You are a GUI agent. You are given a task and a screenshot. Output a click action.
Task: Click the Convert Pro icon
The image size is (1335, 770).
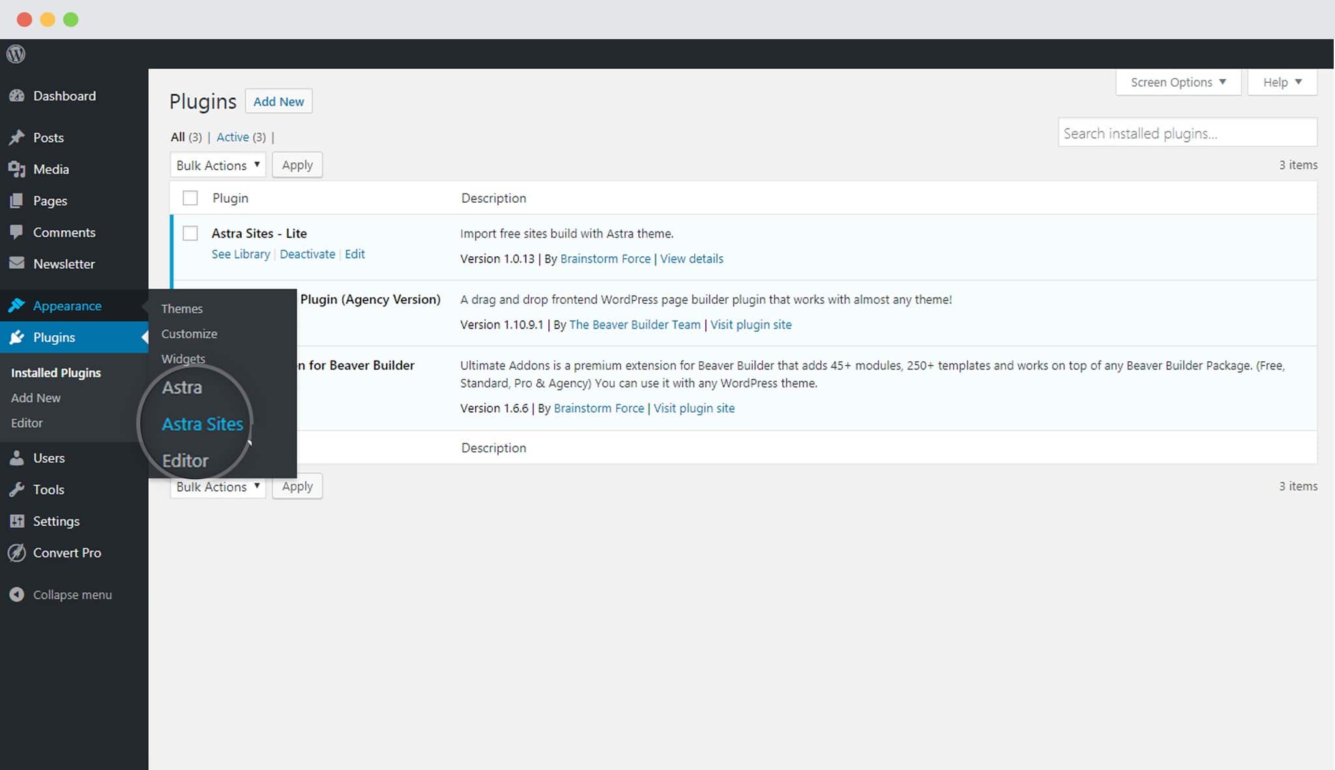(17, 553)
